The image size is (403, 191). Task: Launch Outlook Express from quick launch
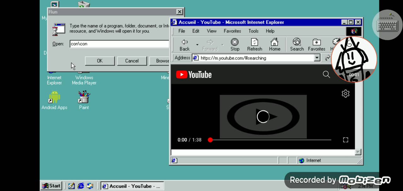pyautogui.click(x=90, y=186)
